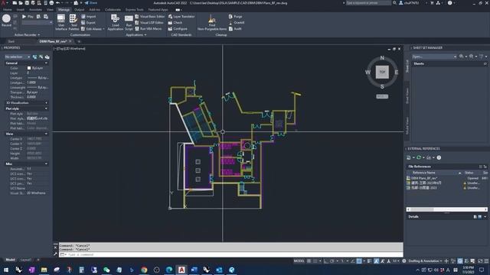Toggle Clean Screen in status bar

[x=480, y=261]
